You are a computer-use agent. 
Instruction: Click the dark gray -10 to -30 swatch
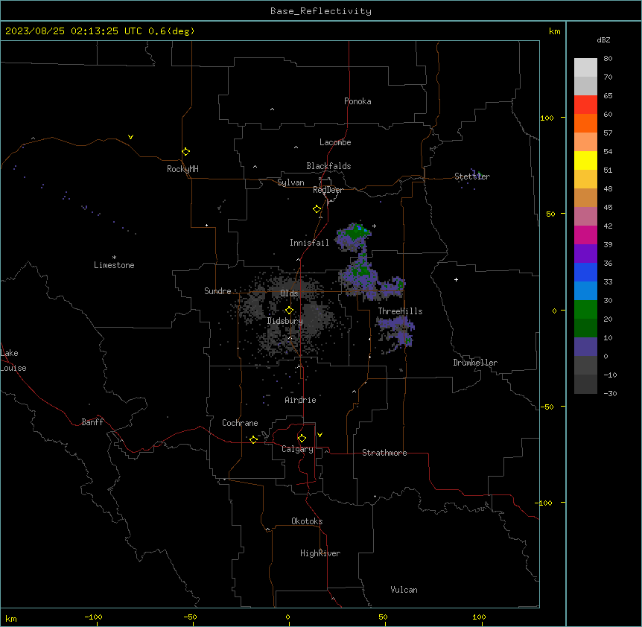[x=585, y=384]
